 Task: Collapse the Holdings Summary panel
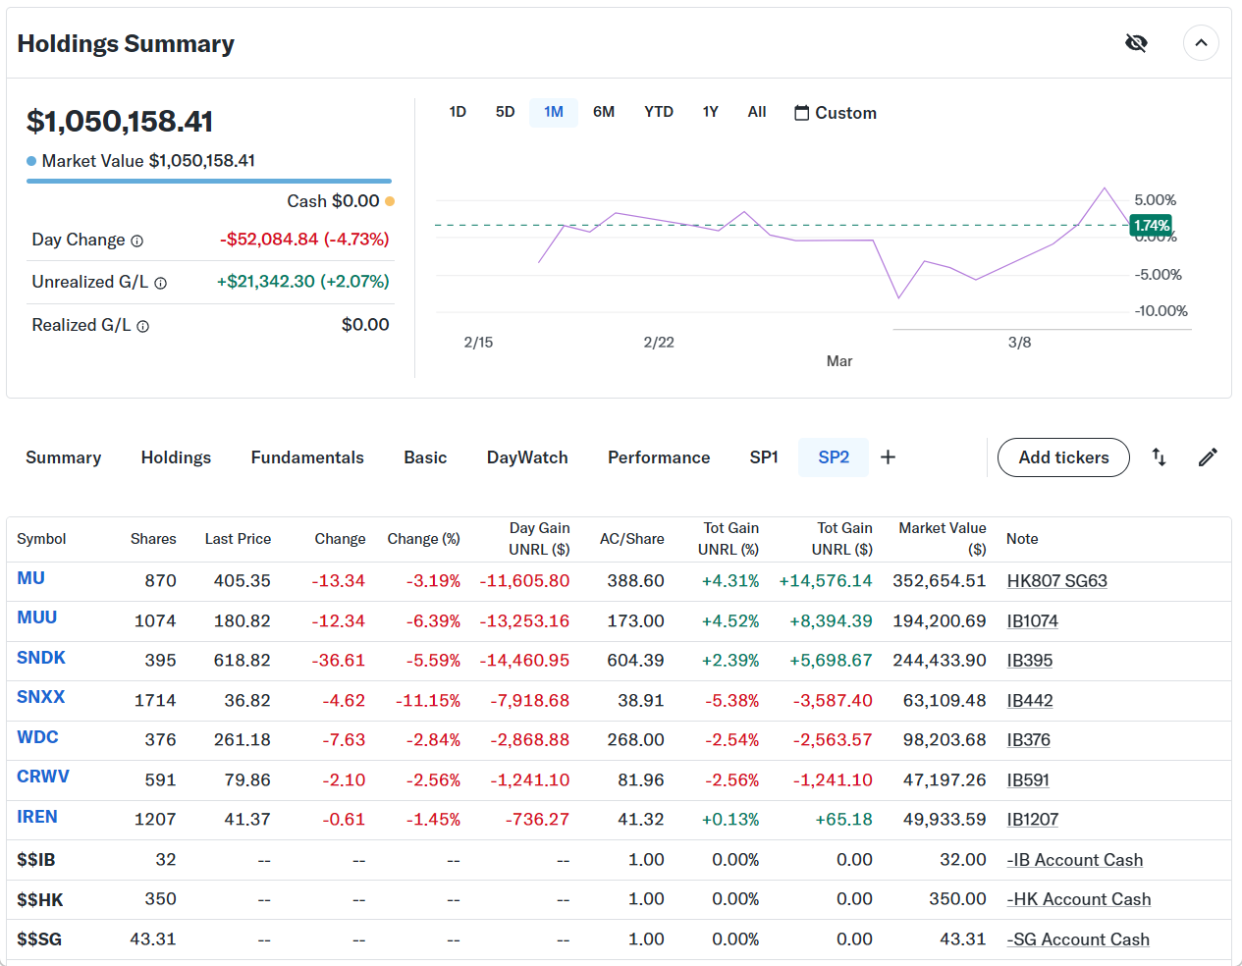point(1201,43)
